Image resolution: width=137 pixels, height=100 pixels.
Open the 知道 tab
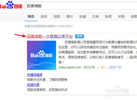[x=82, y=16]
